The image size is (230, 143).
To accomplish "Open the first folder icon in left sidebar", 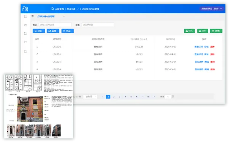I will pyautogui.click(x=26, y=17).
